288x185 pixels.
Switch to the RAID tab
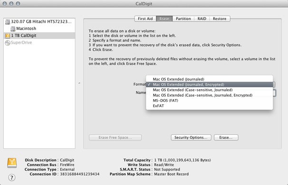click(202, 18)
